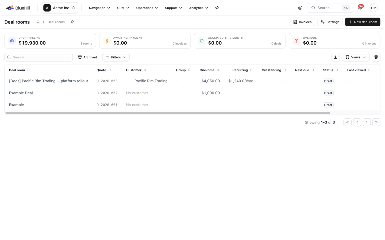Screen dimensions: 385x240
Task: Open the Support menu
Action: (173, 8)
